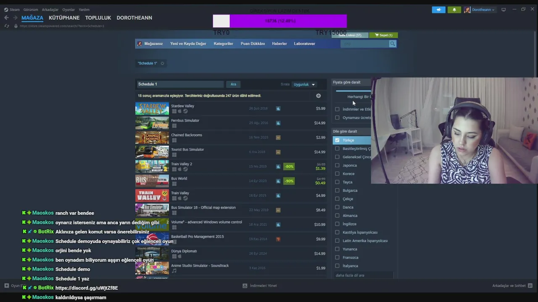
Task: Click the "daha fazla dil ara" field
Action: pos(364,275)
